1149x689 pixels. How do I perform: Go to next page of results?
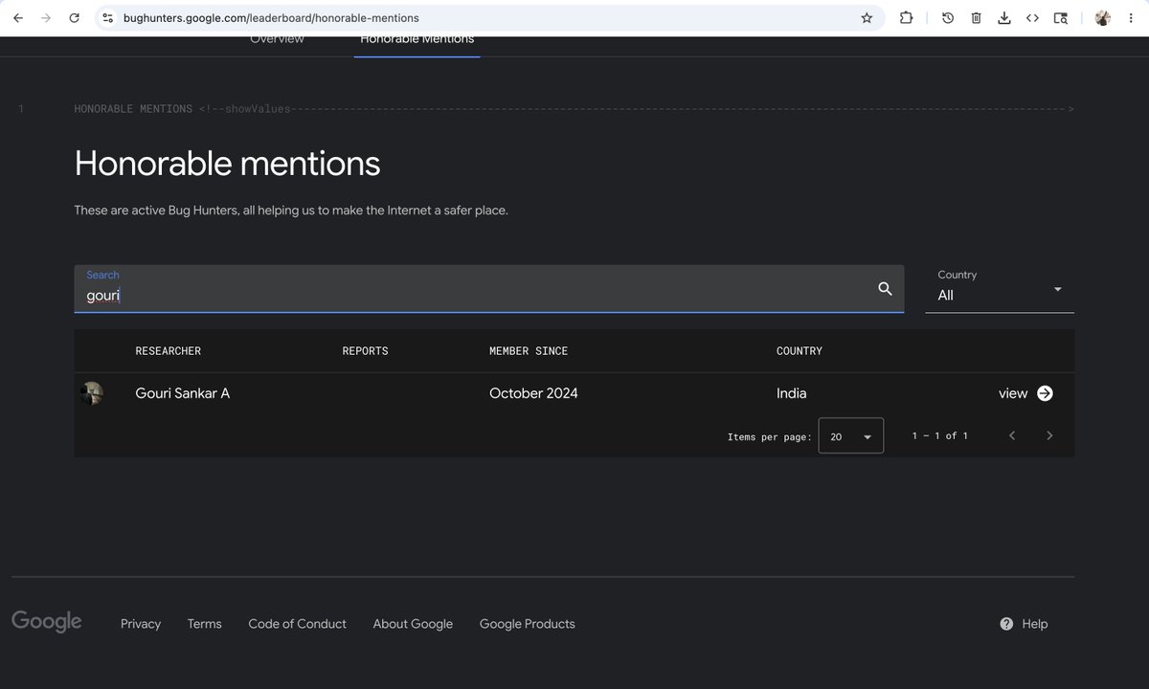tap(1049, 435)
